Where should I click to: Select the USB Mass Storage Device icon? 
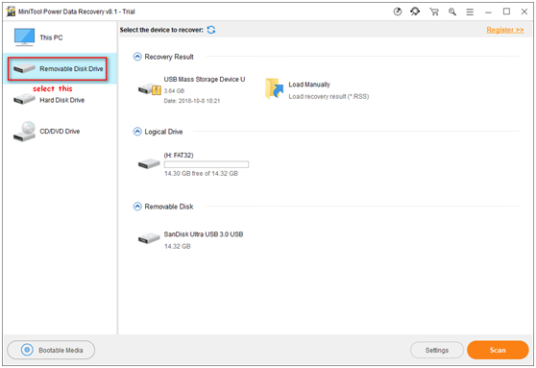pos(150,89)
